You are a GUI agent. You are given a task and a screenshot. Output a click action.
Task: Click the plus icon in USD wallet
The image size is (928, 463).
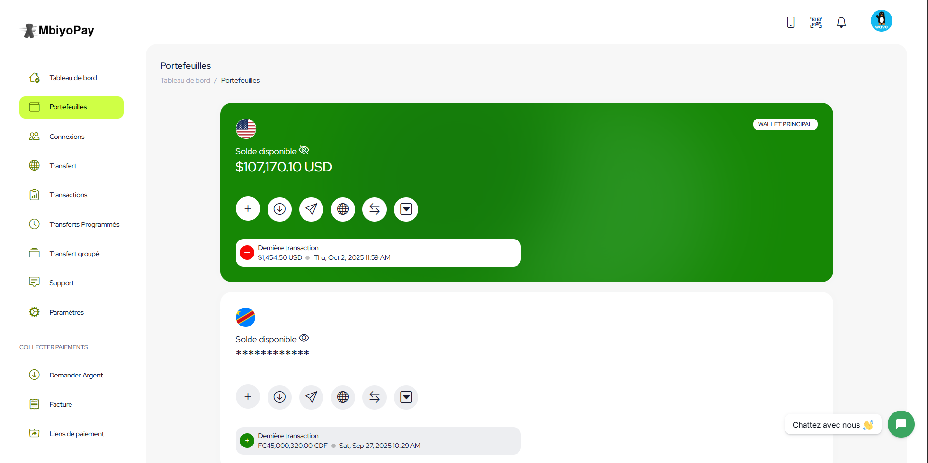coord(248,209)
